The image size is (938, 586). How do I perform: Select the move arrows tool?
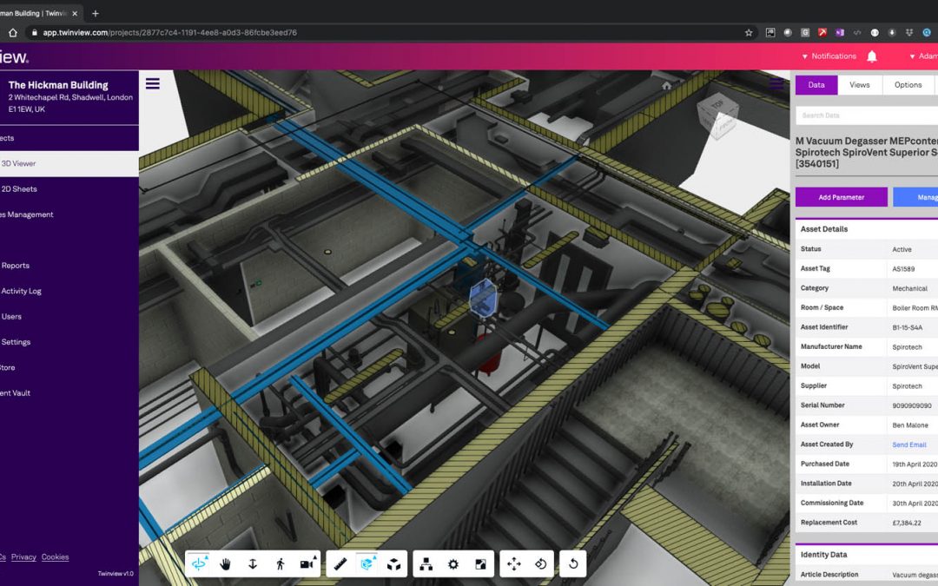coord(514,564)
